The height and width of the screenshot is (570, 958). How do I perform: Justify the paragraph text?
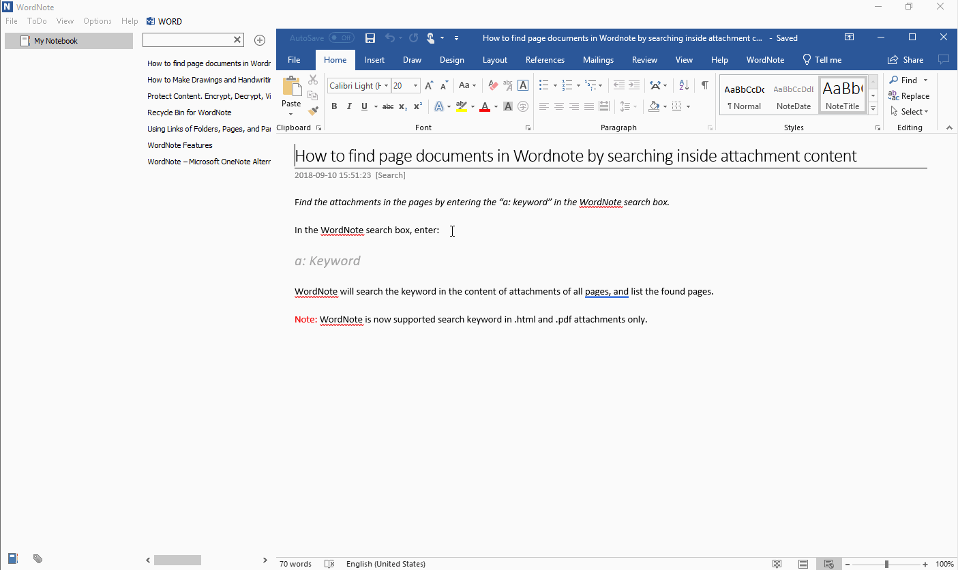pos(588,106)
